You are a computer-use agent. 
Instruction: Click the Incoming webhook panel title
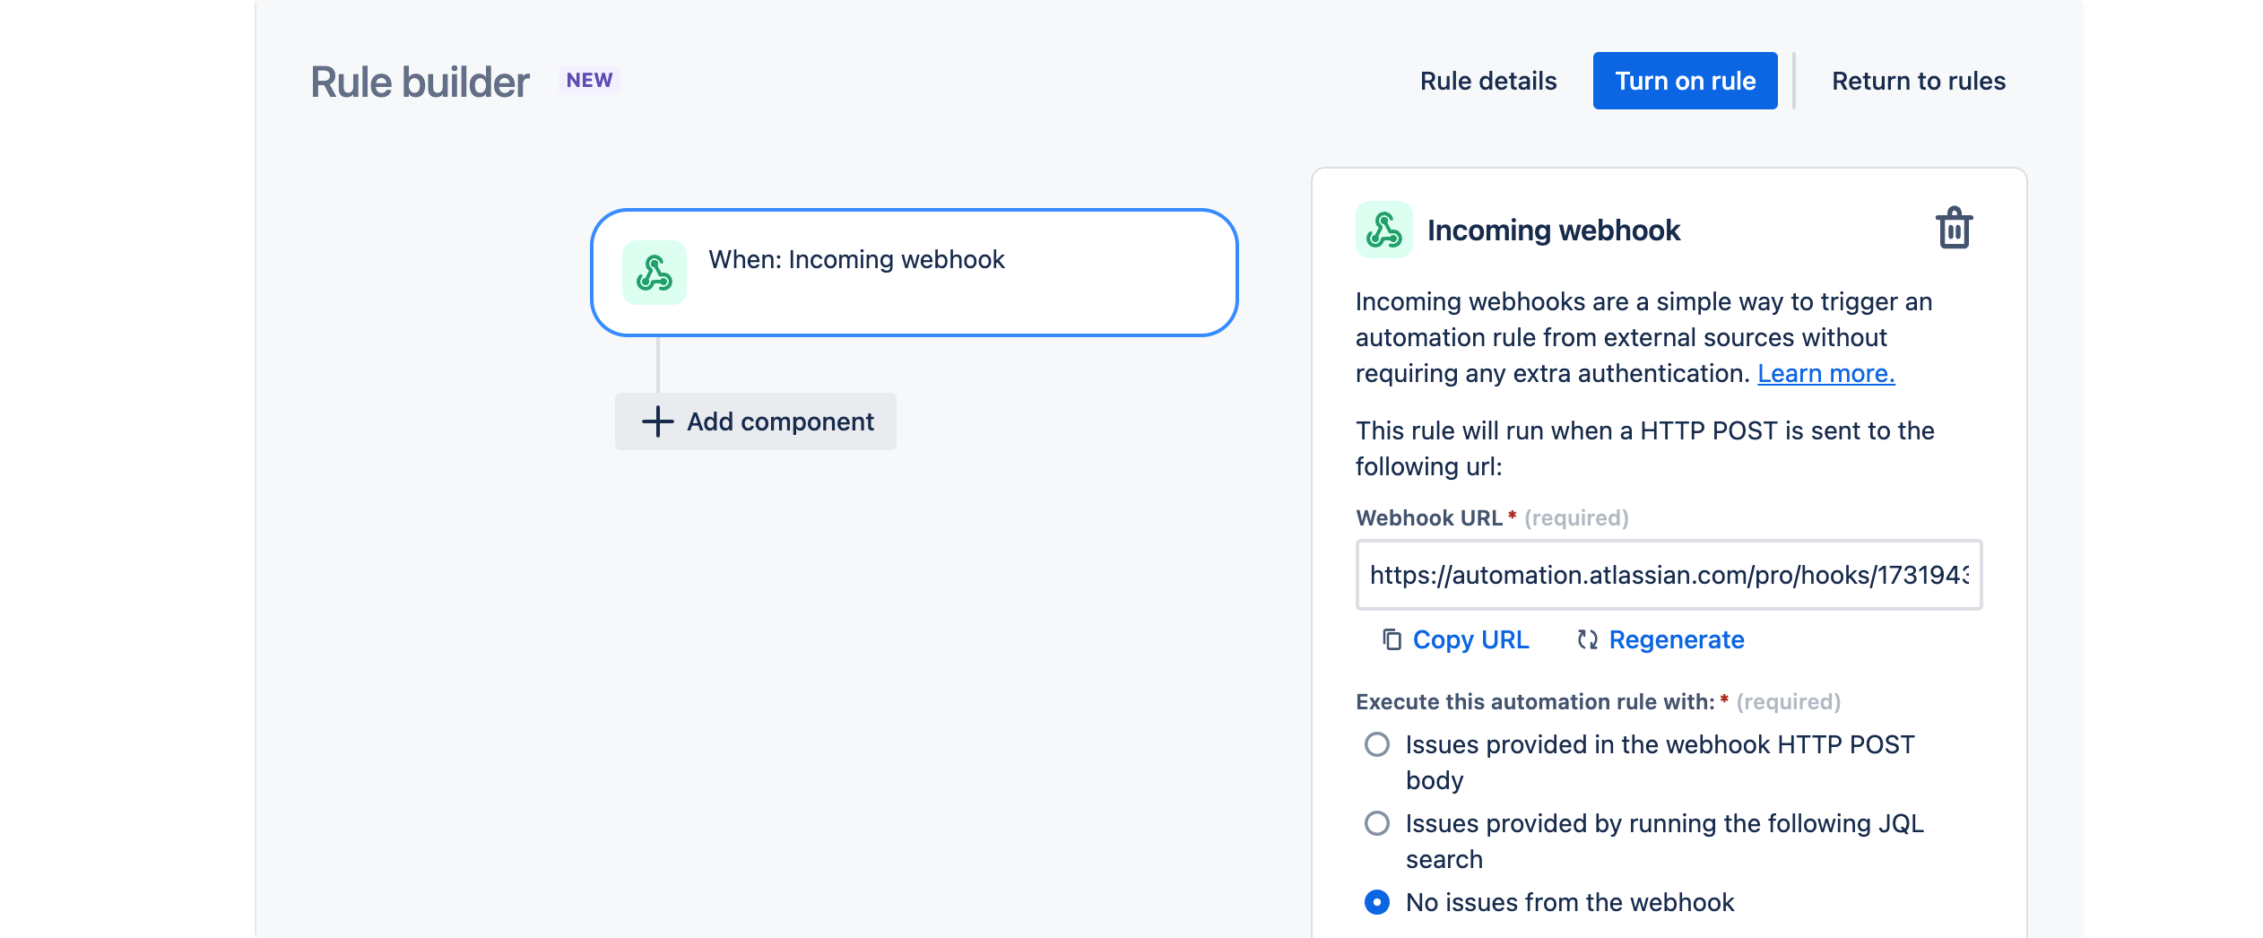pos(1553,230)
